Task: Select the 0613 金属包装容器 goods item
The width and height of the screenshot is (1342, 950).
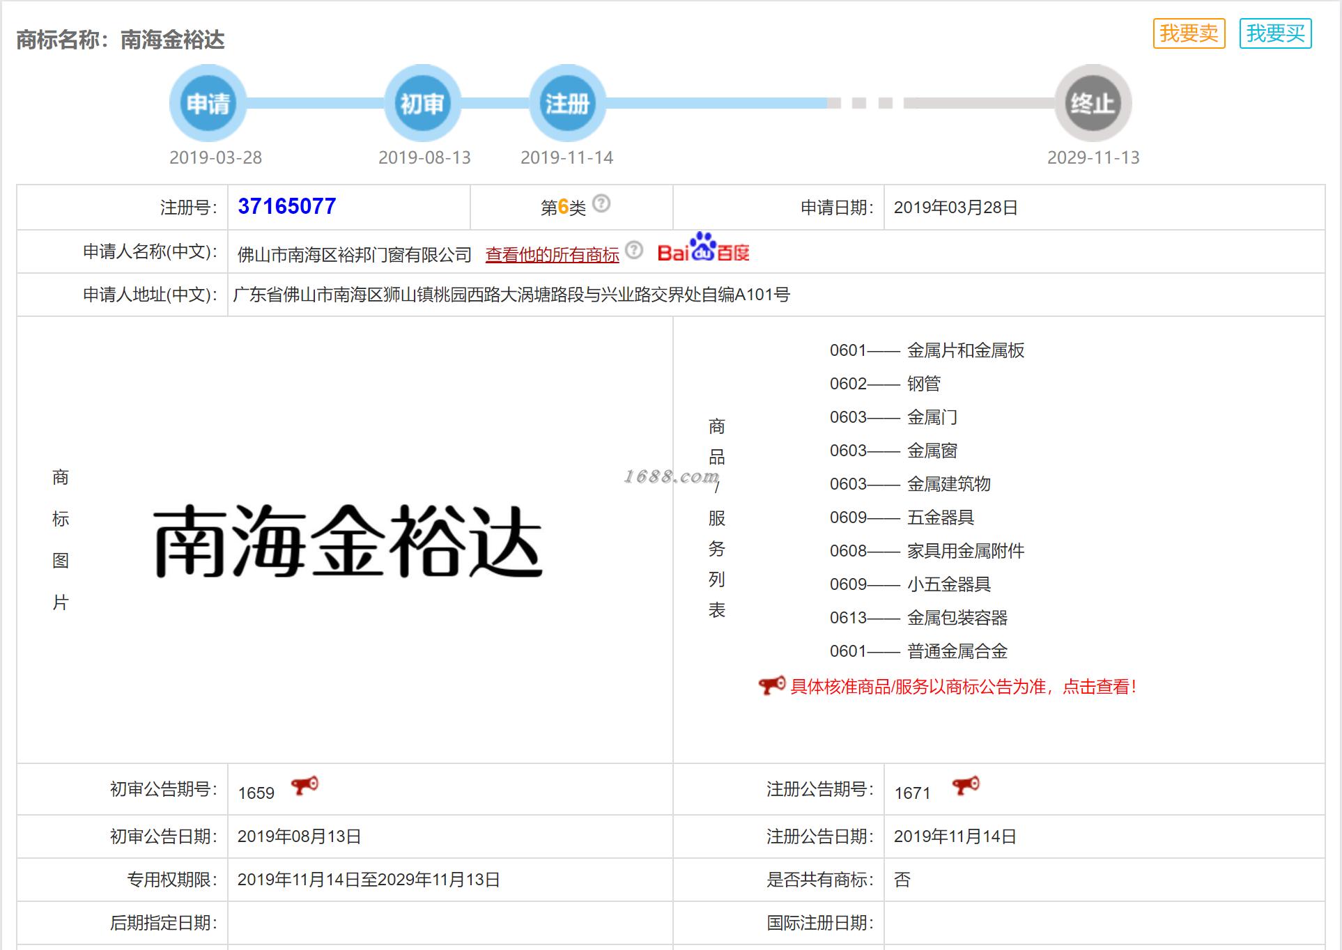Action: [x=918, y=618]
